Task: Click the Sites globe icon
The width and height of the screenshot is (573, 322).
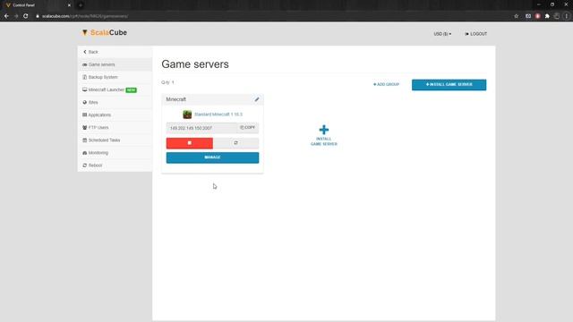Action: (x=84, y=102)
